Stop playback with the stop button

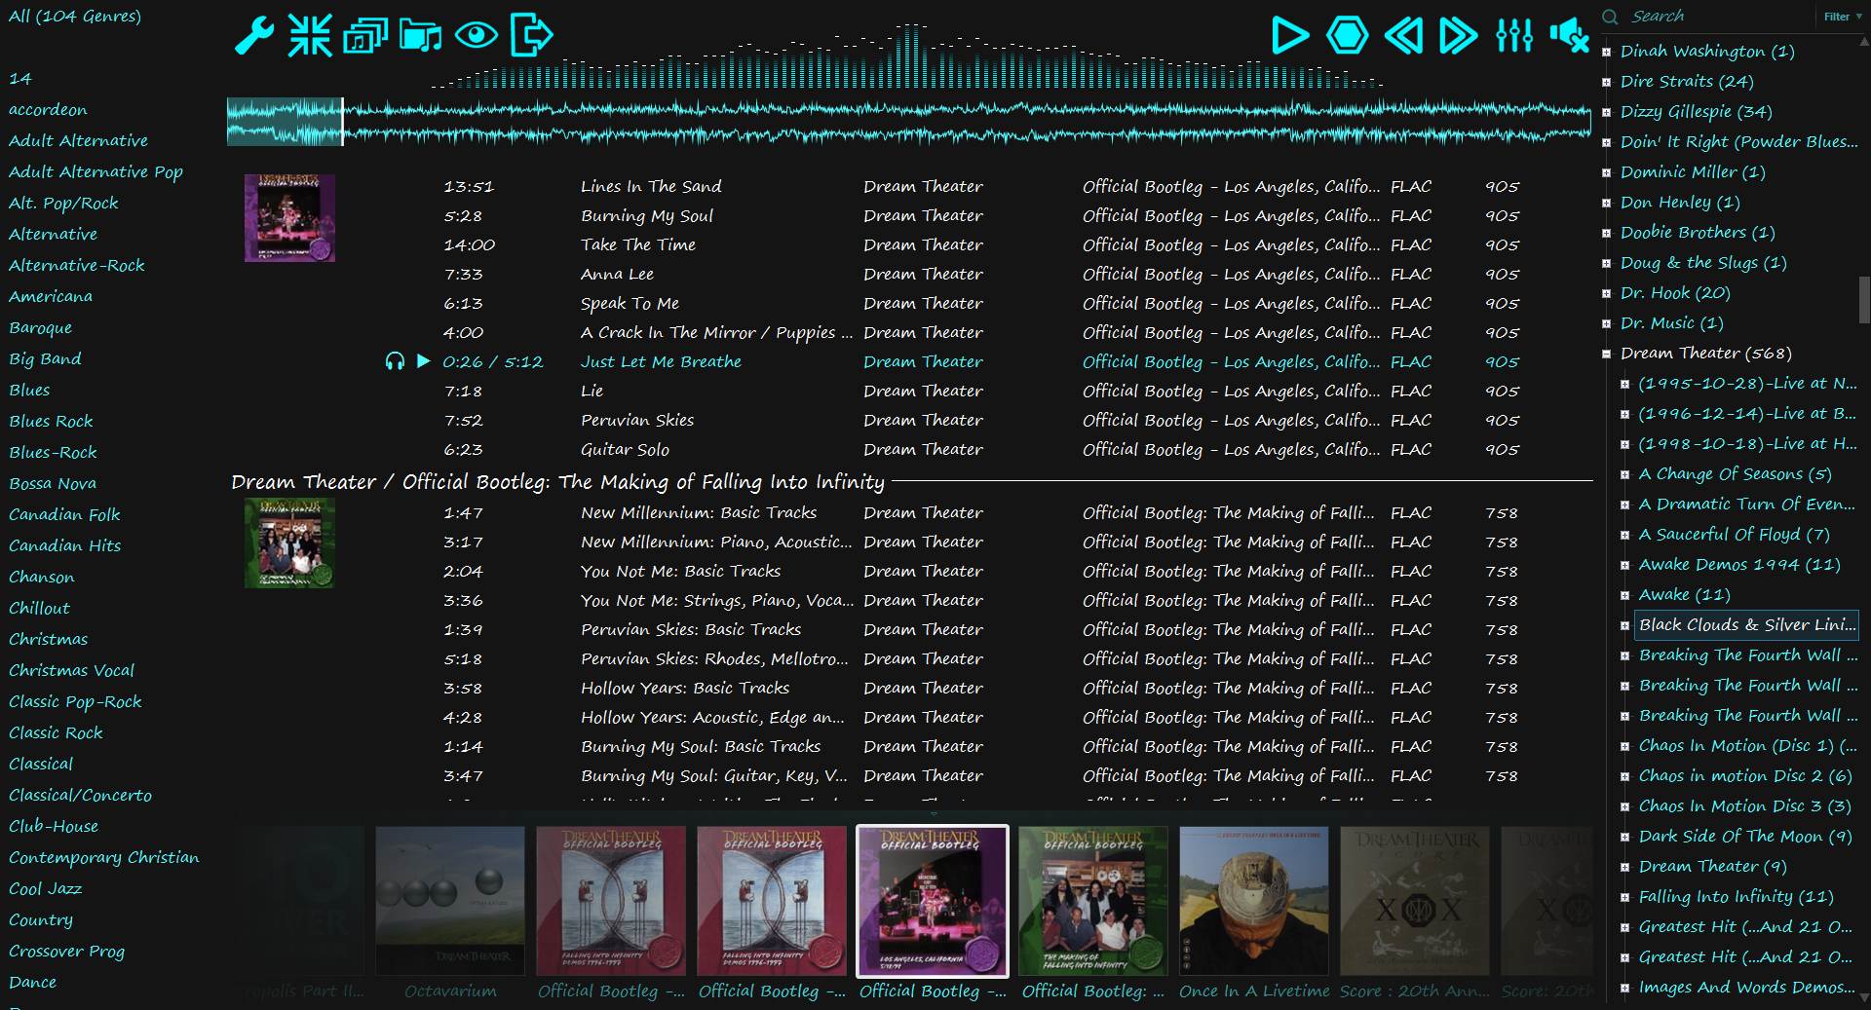coord(1347,36)
